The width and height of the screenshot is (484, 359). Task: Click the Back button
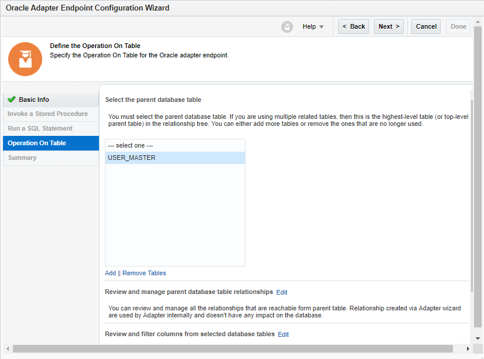pos(353,26)
